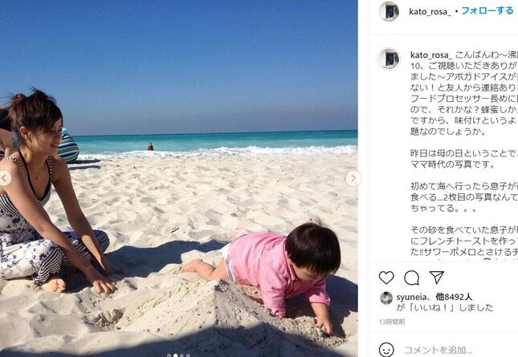Open comments via speech bubble icon
The image size is (518, 357).
pyautogui.click(x=411, y=278)
